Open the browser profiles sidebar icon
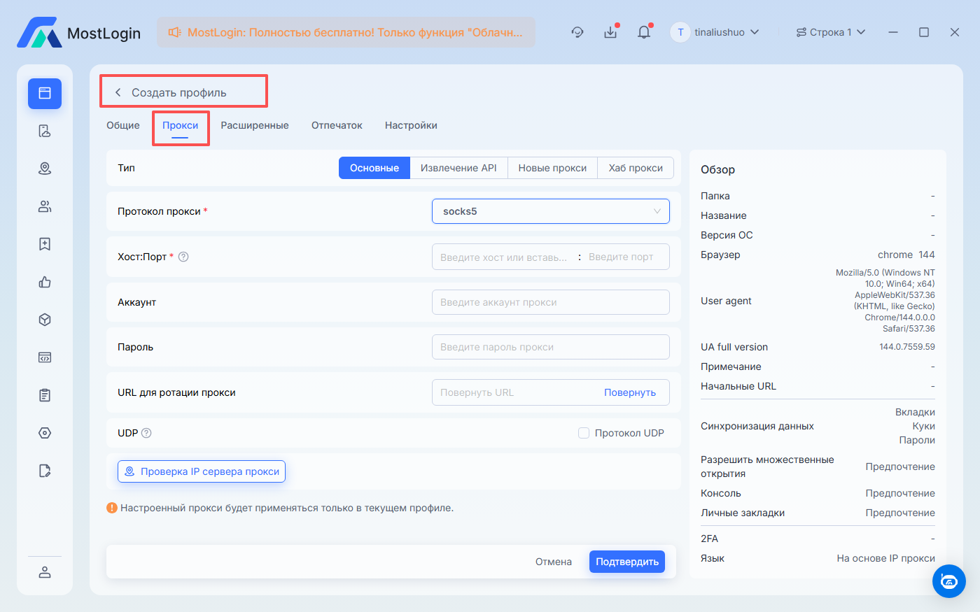This screenshot has width=980, height=612. (x=45, y=94)
